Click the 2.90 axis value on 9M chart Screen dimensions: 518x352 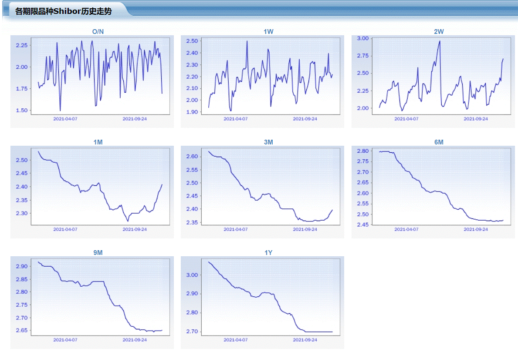point(22,266)
